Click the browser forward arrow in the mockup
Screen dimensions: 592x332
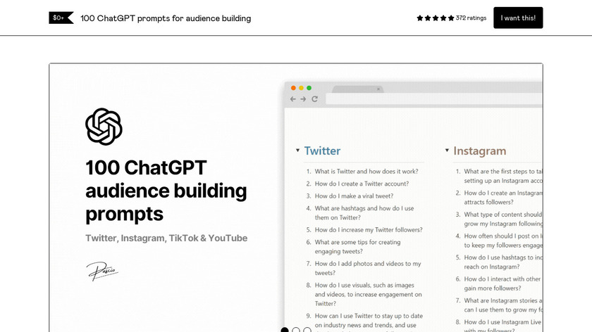[x=303, y=98]
